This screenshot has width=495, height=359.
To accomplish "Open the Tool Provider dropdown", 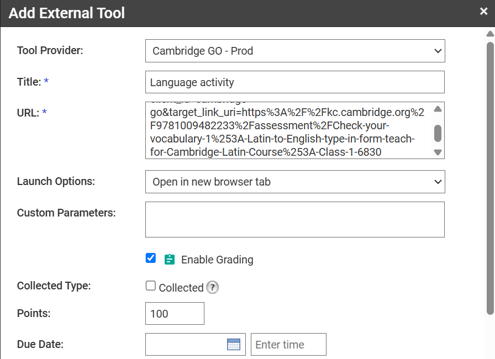I will point(295,51).
